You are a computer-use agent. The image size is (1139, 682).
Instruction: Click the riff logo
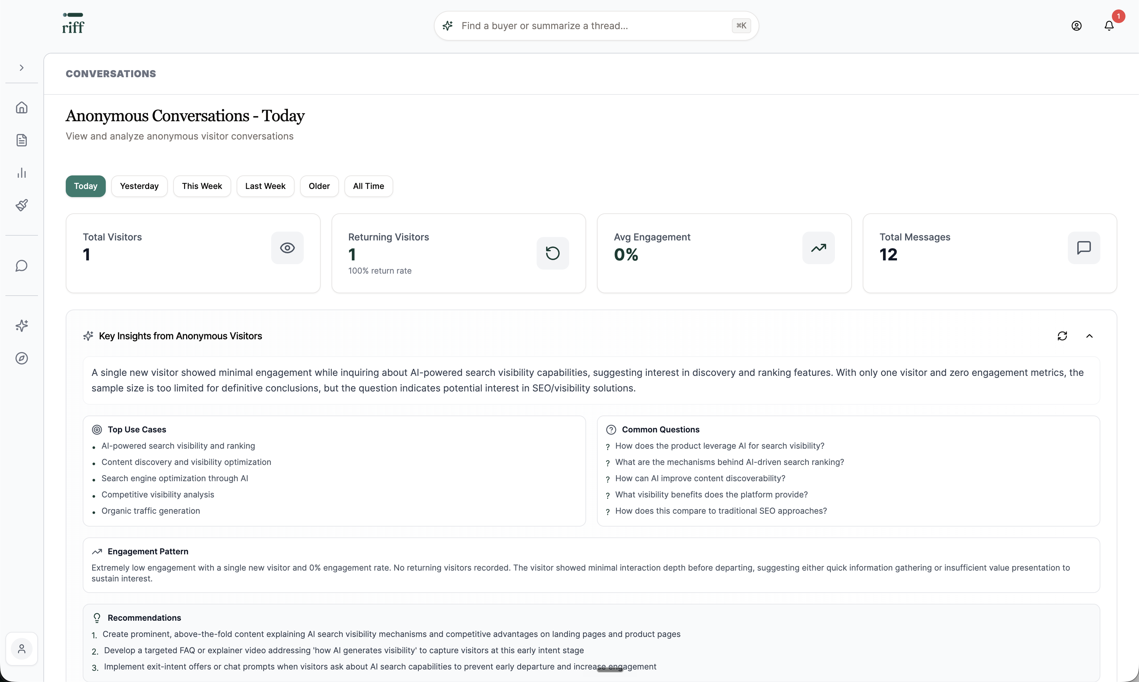[73, 23]
